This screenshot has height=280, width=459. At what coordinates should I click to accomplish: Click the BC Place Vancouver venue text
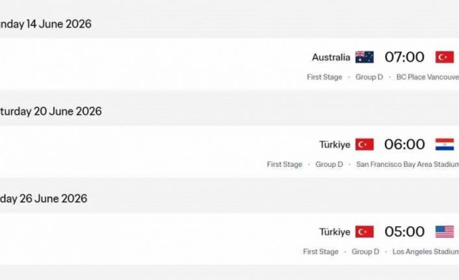click(x=427, y=77)
